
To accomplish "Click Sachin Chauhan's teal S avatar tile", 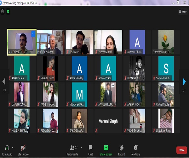I will click(x=166, y=68).
